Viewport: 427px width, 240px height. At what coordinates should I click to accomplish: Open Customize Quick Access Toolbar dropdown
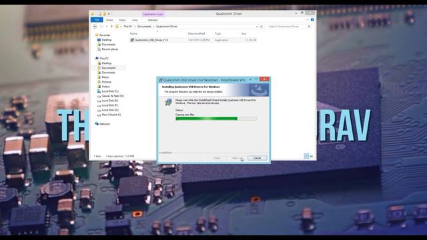coord(109,13)
